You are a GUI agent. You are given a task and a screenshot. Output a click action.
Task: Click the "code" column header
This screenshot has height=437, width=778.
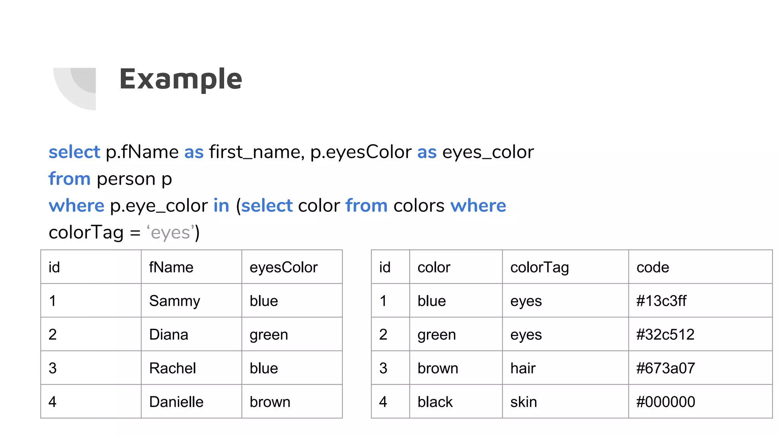[x=653, y=267]
